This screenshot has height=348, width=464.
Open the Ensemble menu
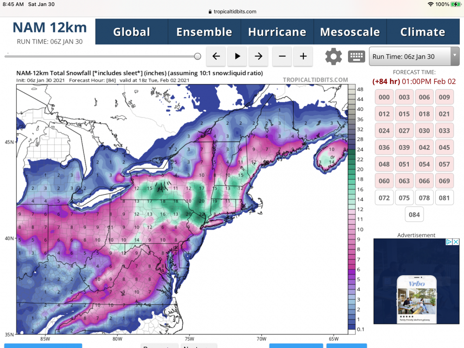204,32
